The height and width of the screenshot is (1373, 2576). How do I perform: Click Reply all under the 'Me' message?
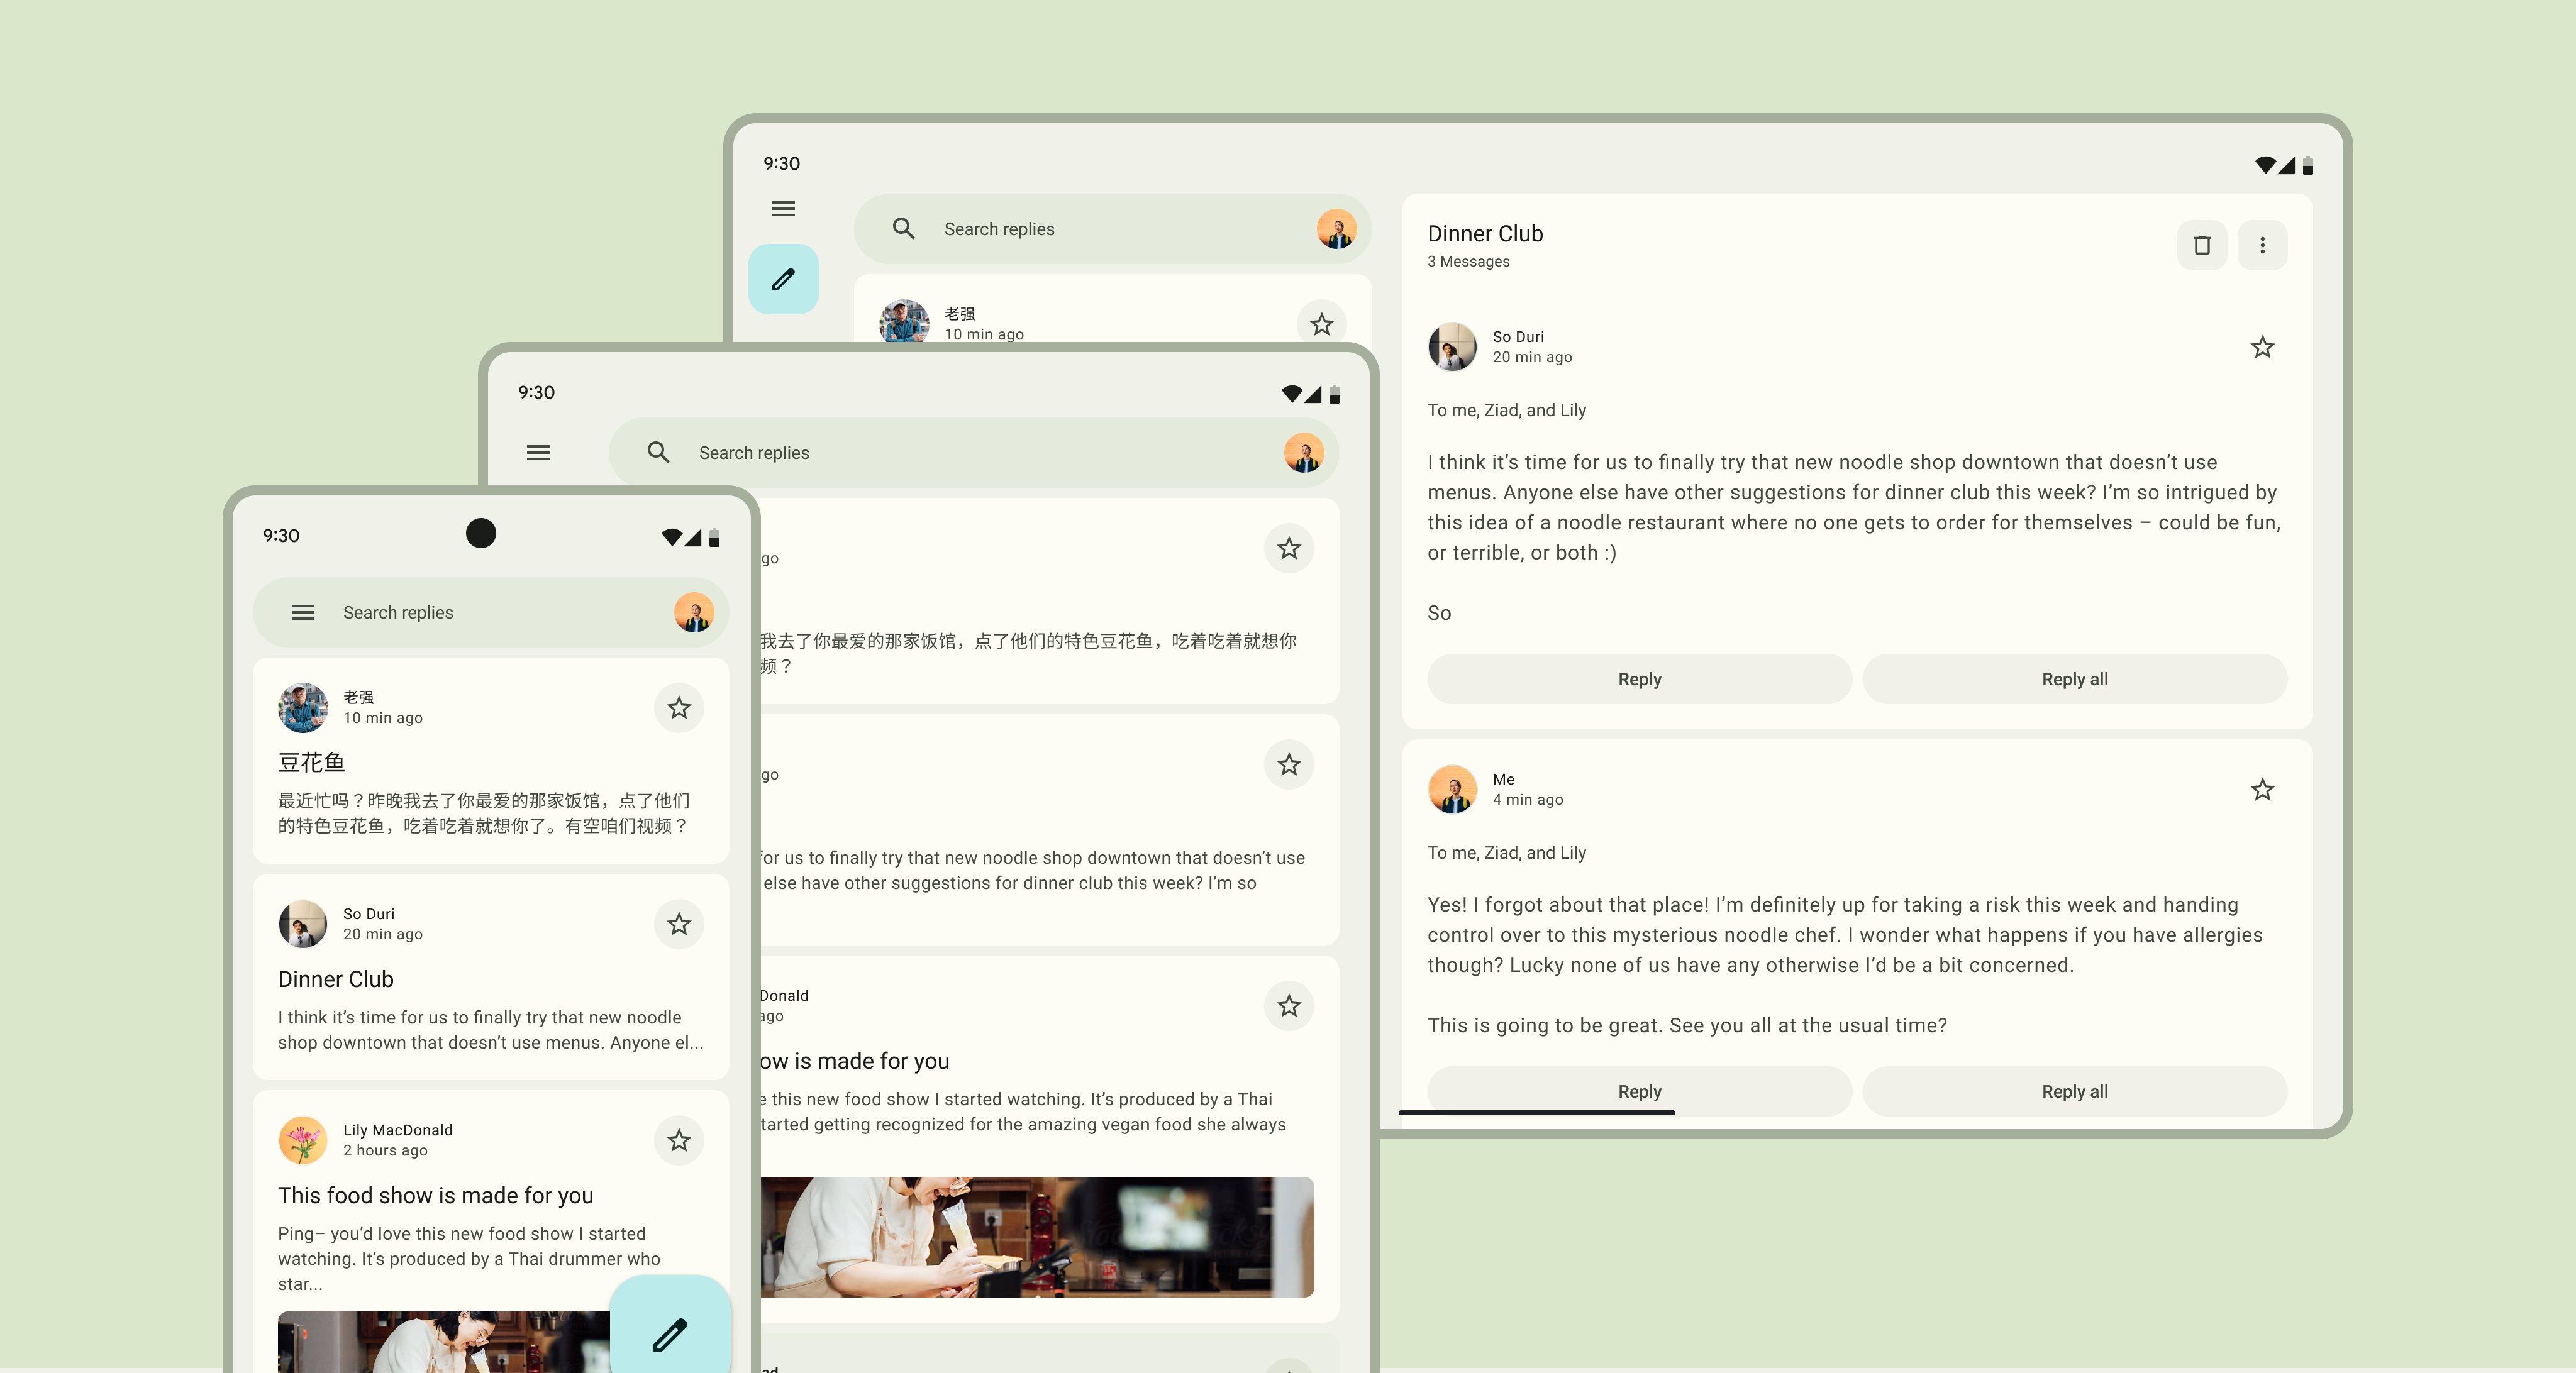point(2074,1092)
